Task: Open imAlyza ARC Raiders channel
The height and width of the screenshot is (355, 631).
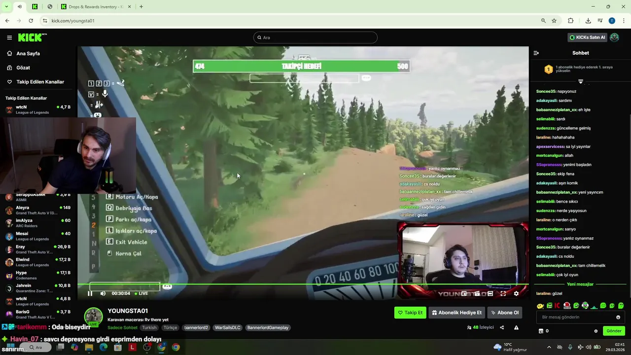Action: tap(38, 223)
